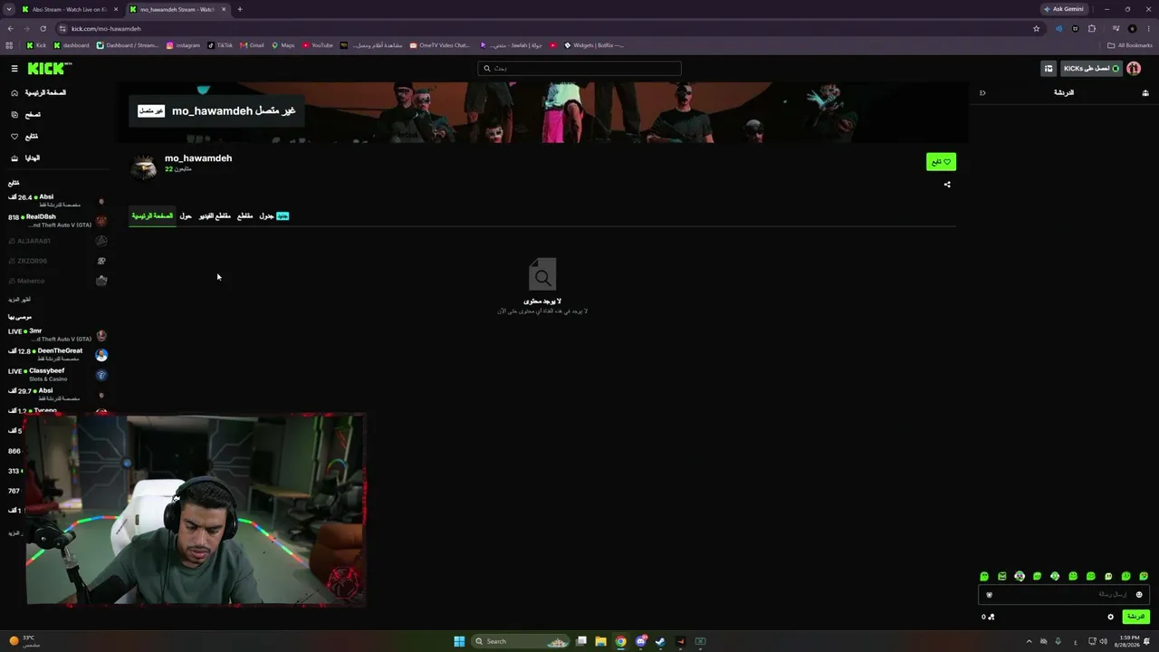Insert the last green Kick emote in row
The height and width of the screenshot is (652, 1159).
click(x=1144, y=576)
